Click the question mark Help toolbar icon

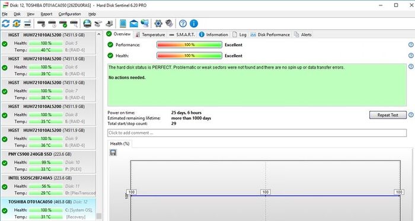[x=183, y=24]
